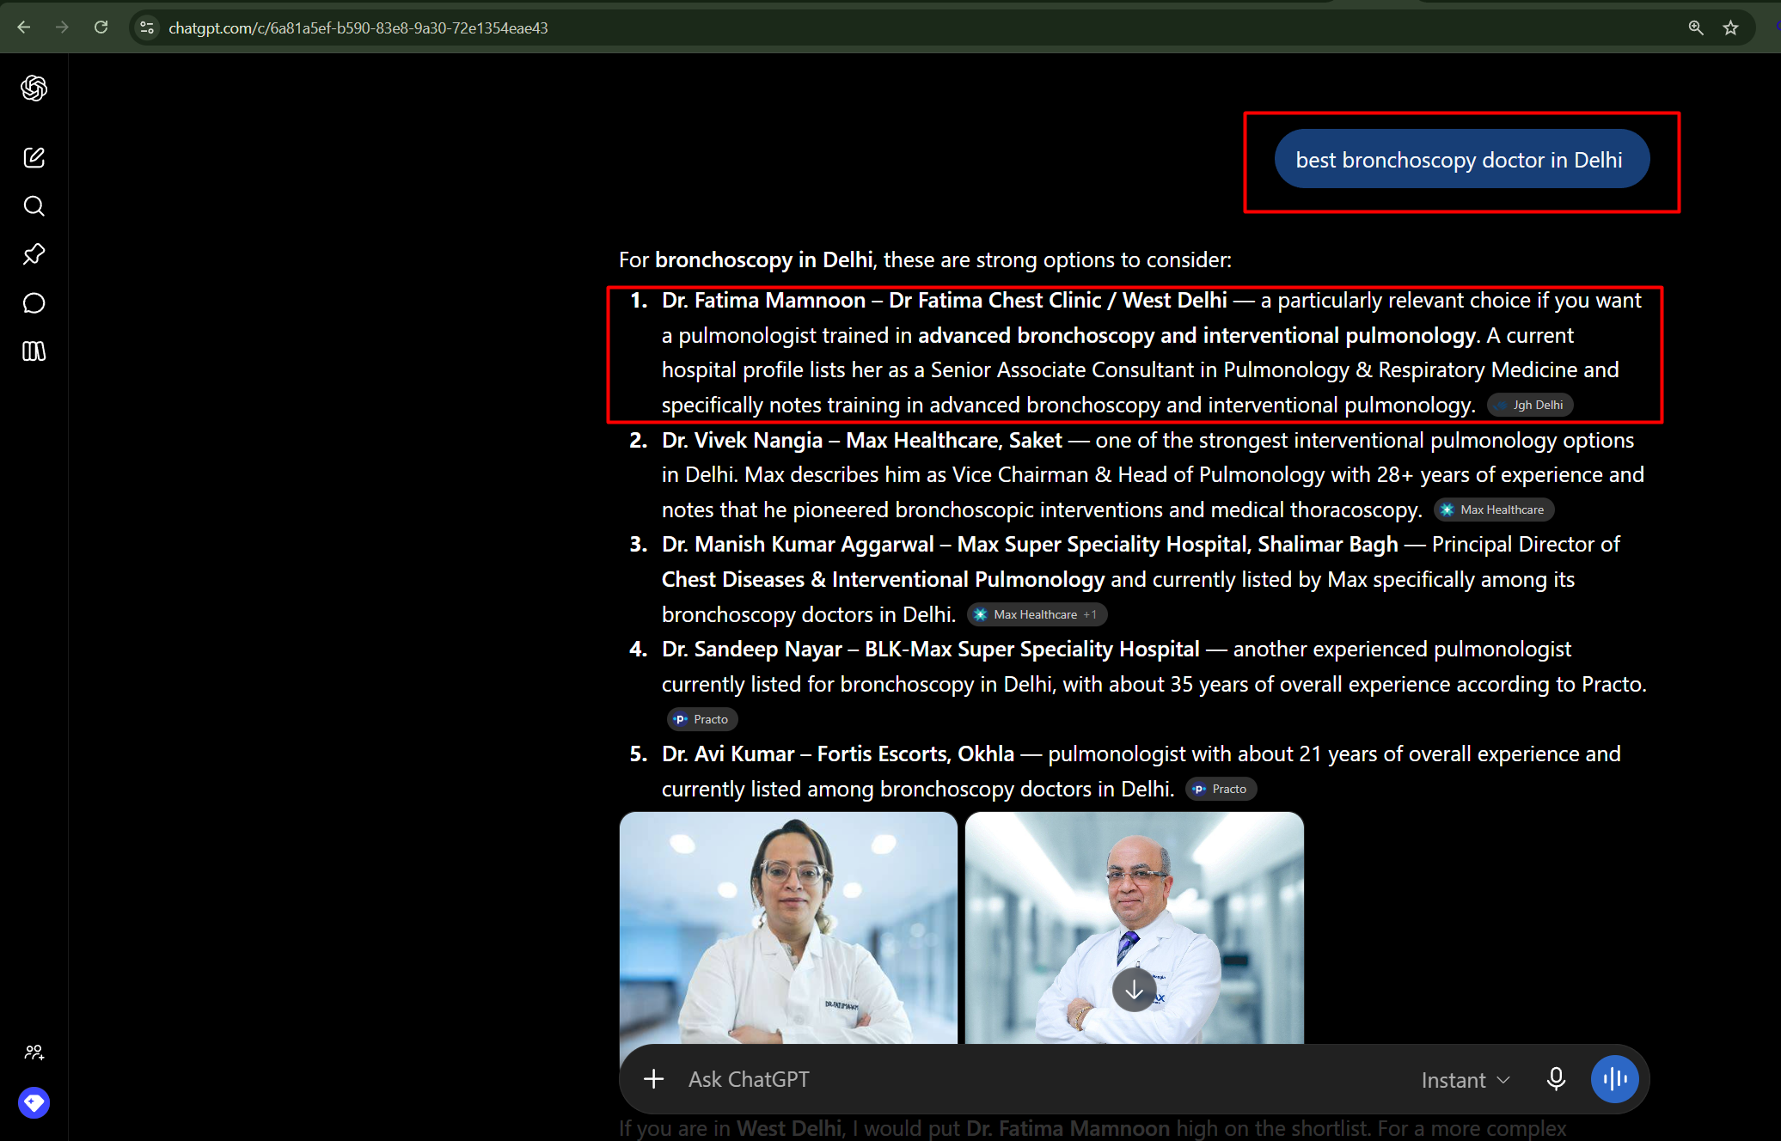Open search chats via the magnifier icon
Viewport: 1781px width, 1141px height.
[34, 205]
